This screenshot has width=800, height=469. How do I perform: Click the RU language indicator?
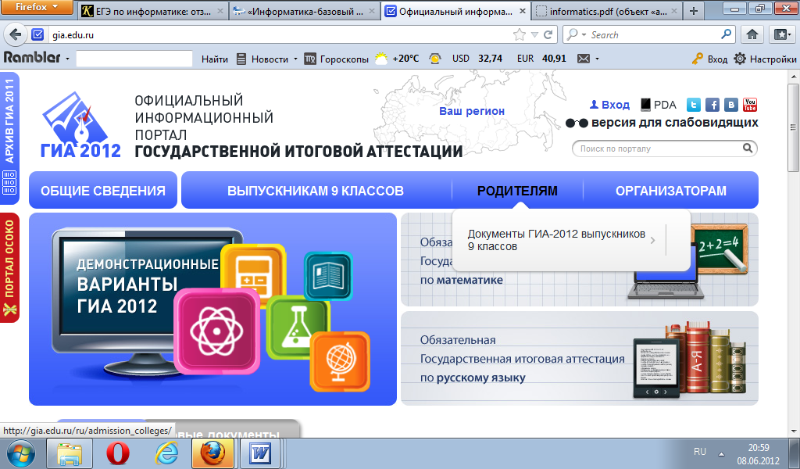click(x=700, y=452)
